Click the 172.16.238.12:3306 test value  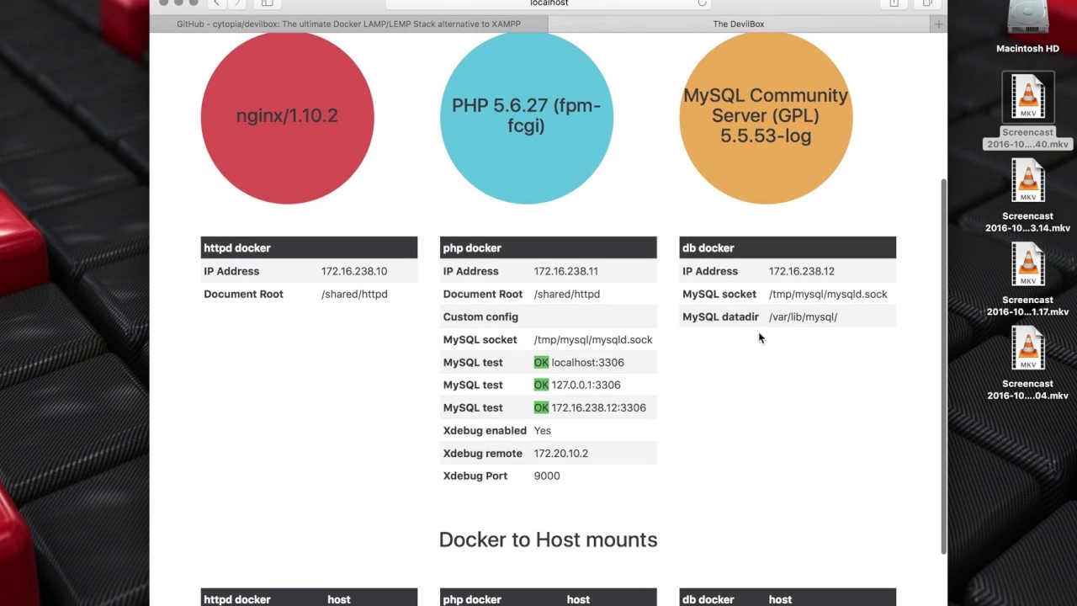(598, 407)
